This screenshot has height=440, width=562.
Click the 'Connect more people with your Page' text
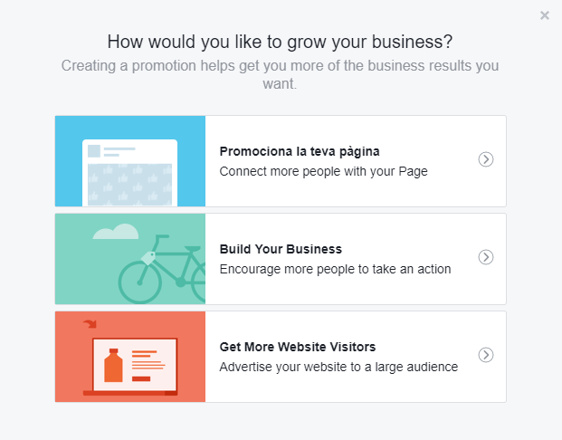tap(323, 171)
